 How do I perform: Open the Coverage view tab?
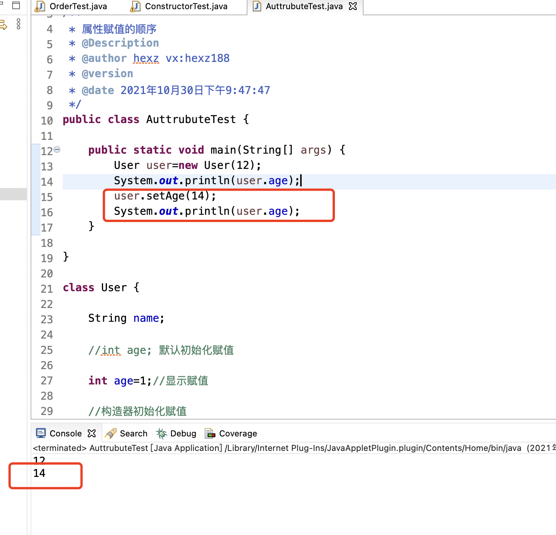(x=231, y=433)
